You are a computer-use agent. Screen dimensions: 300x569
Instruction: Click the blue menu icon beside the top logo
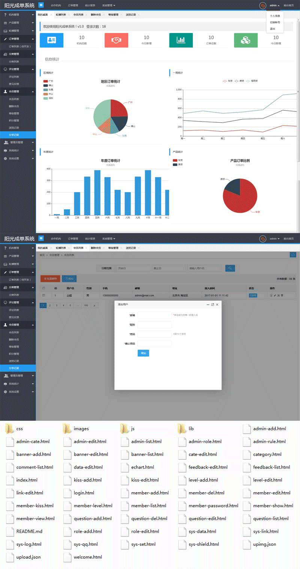click(x=41, y=5)
